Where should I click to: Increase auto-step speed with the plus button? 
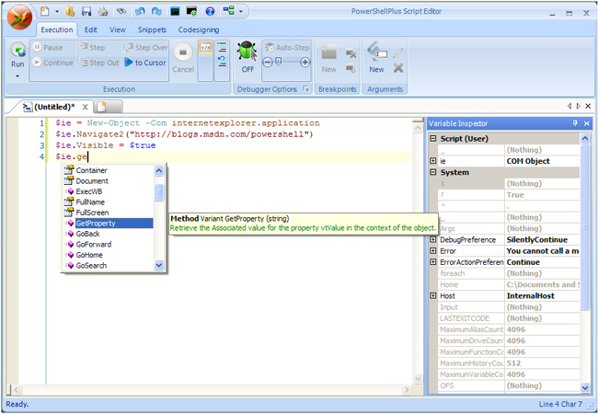click(x=305, y=63)
